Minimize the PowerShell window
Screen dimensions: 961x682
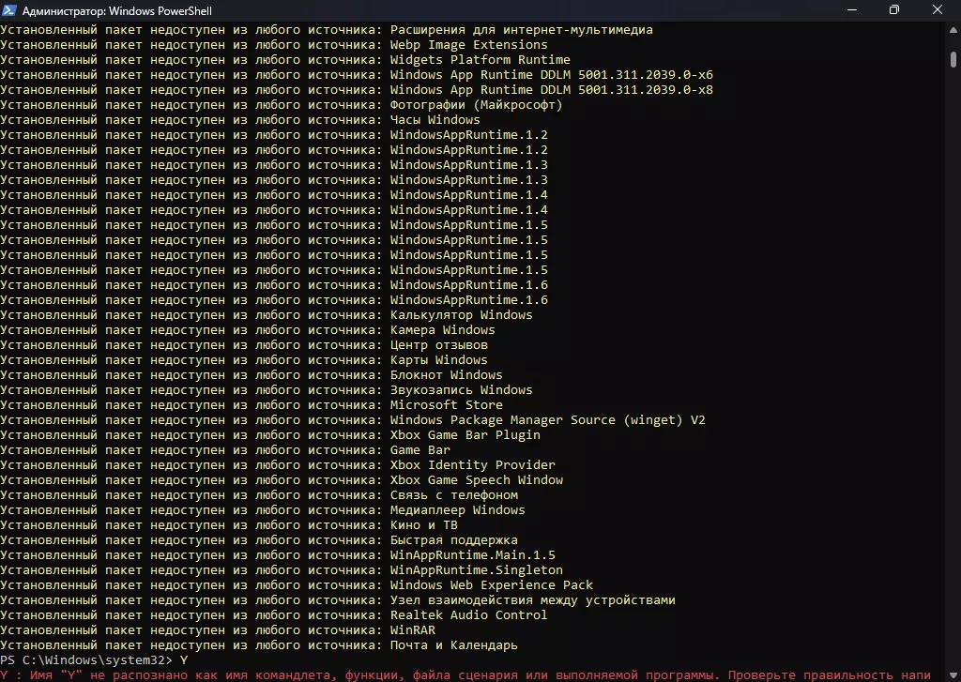click(x=851, y=10)
